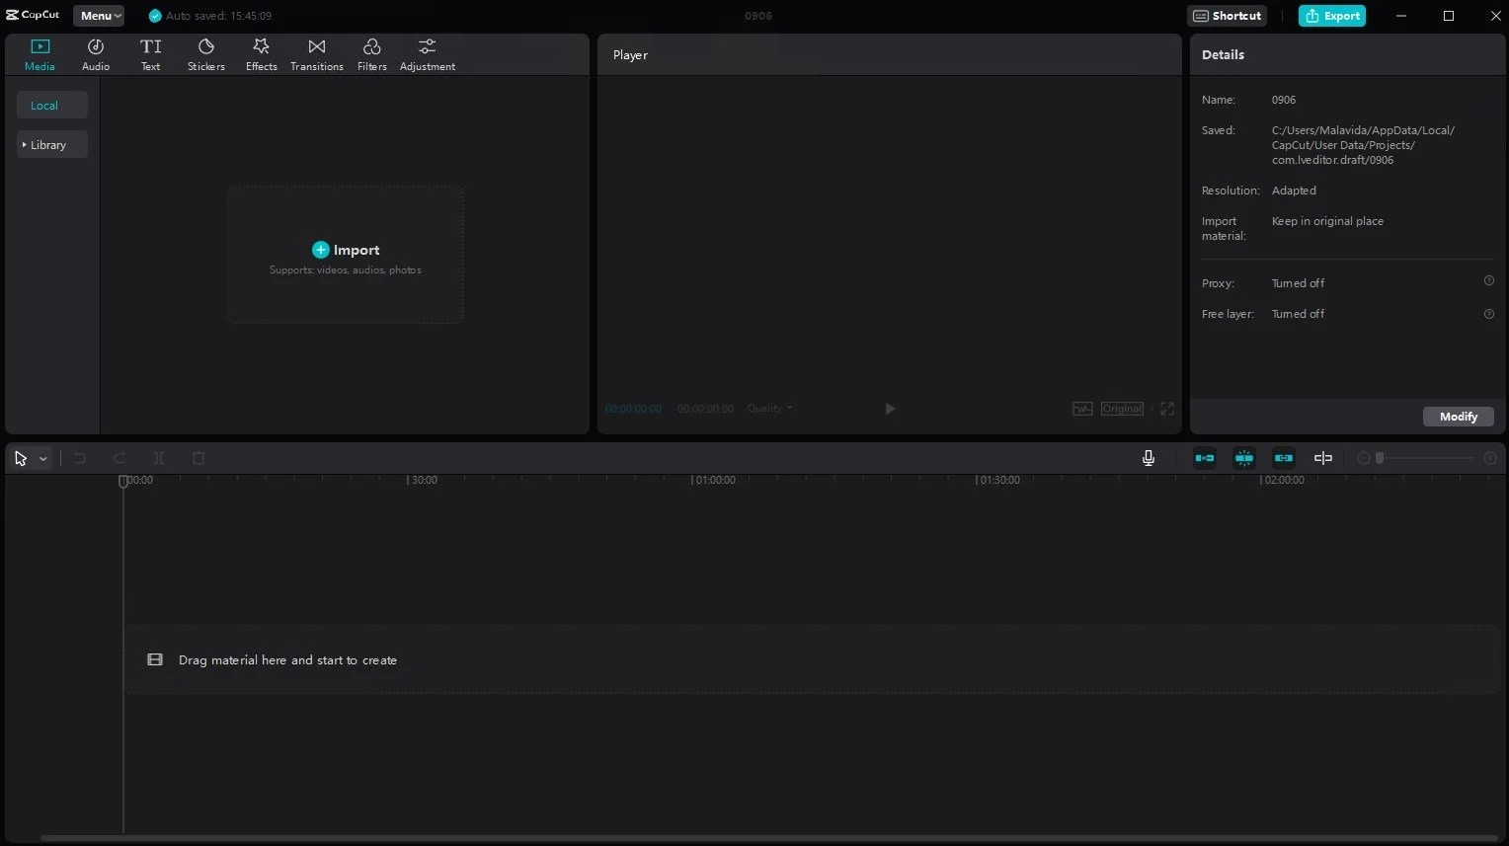This screenshot has height=846, width=1509.
Task: Click the Free layer help icon
Action: pyautogui.click(x=1489, y=314)
